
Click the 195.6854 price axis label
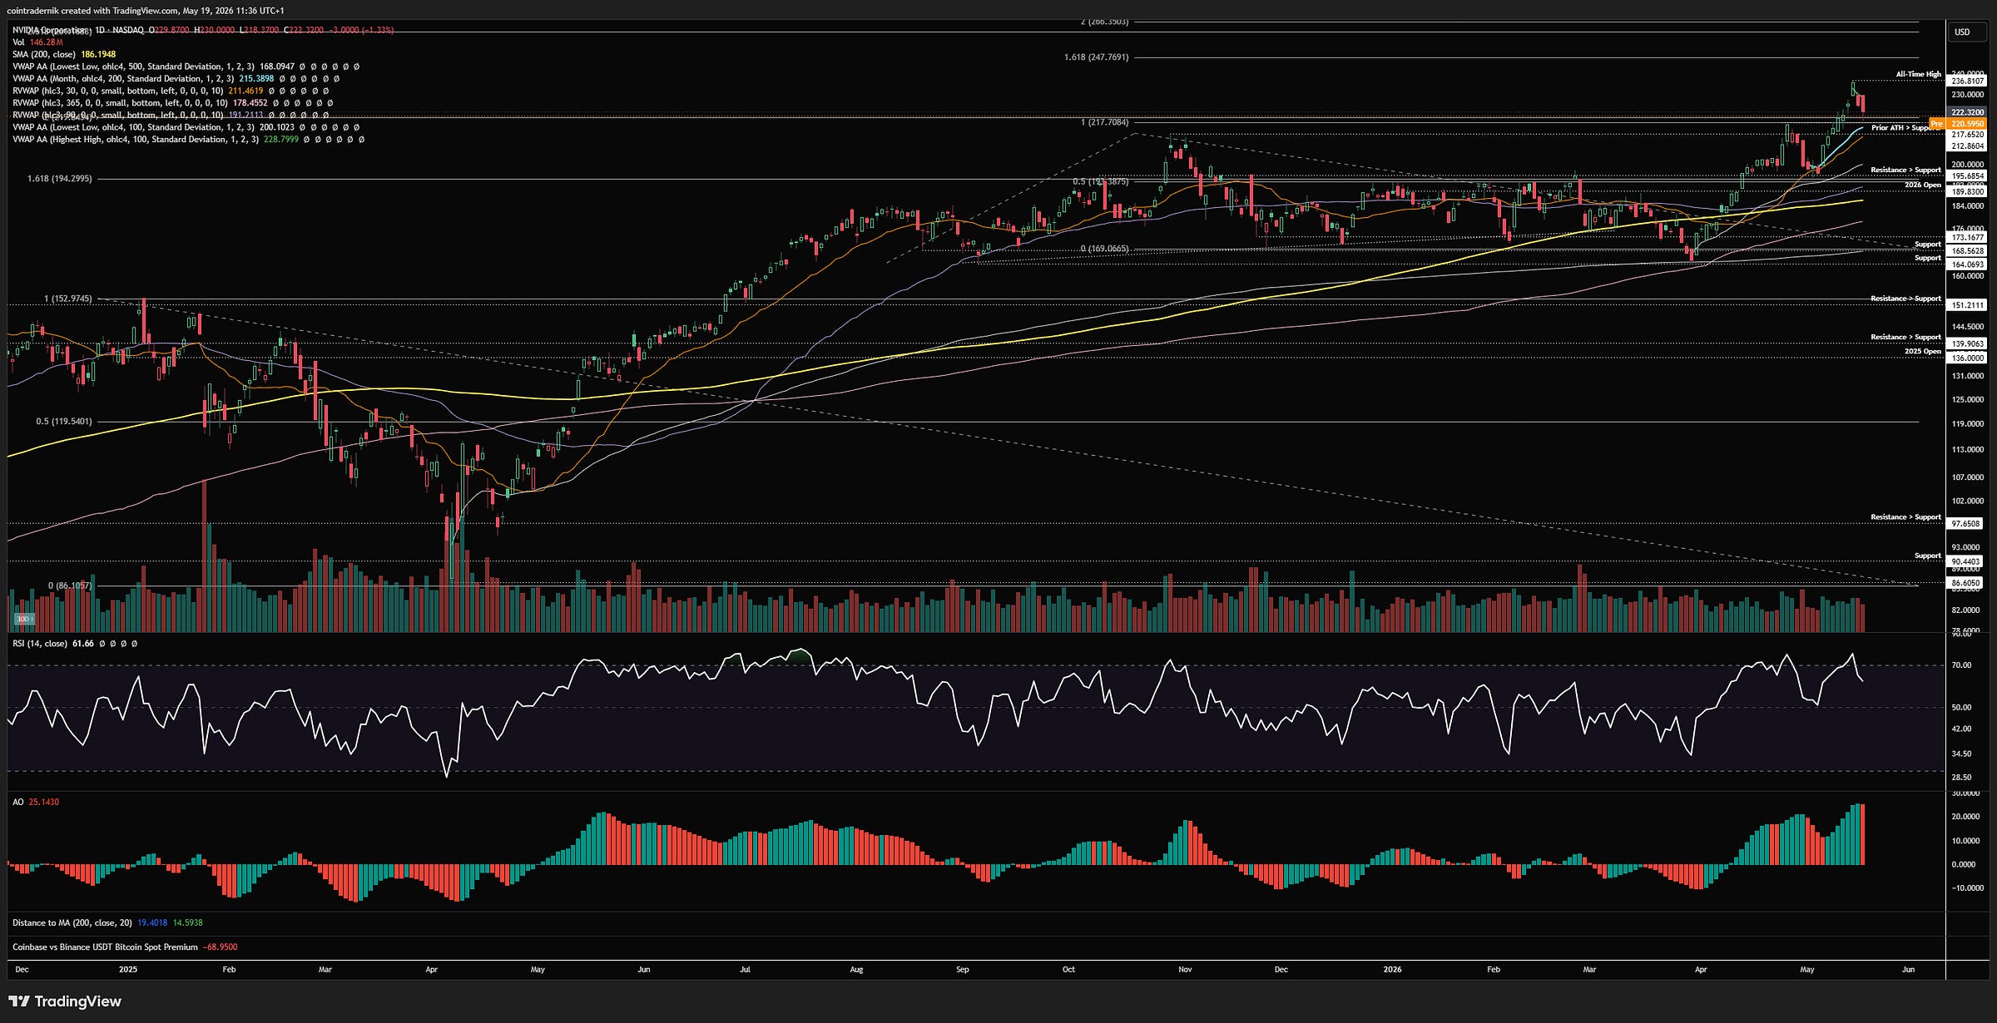(x=1968, y=176)
